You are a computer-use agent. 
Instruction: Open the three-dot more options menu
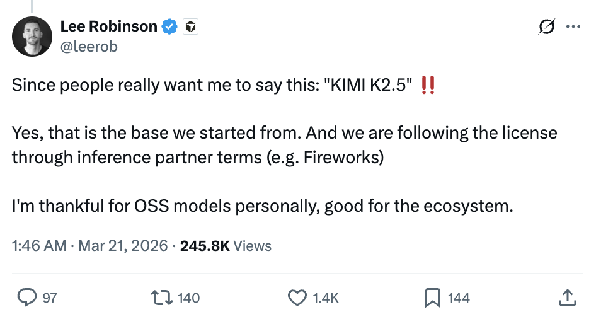pos(573,26)
